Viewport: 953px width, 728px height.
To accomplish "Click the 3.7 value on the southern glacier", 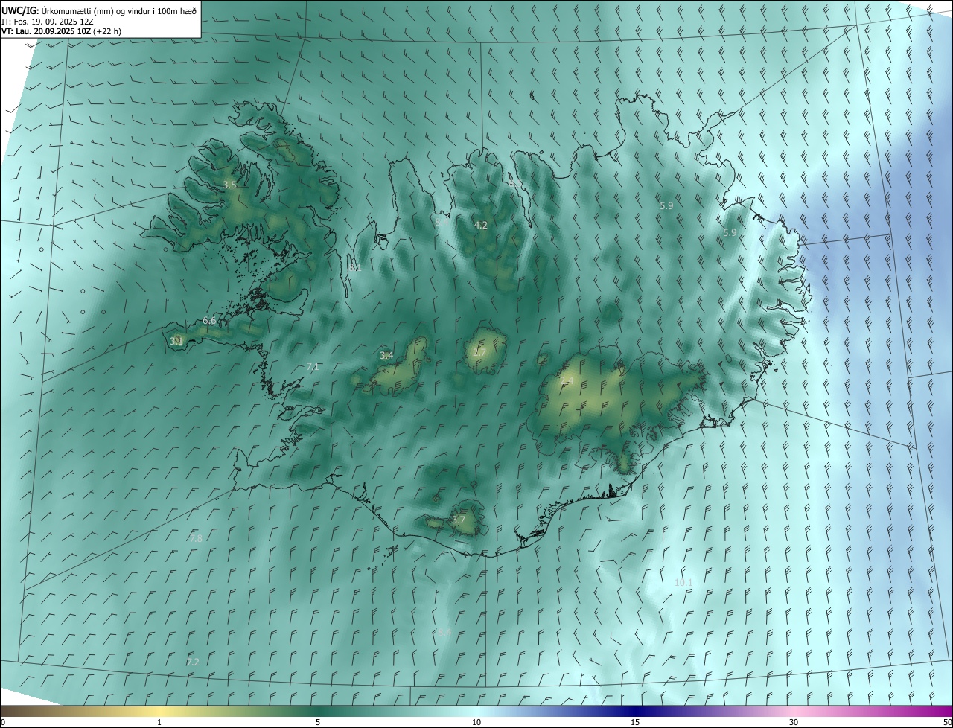I will tap(459, 520).
